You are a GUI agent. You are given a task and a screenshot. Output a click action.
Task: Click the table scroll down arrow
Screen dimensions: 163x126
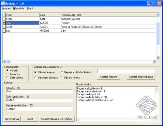tap(158, 58)
